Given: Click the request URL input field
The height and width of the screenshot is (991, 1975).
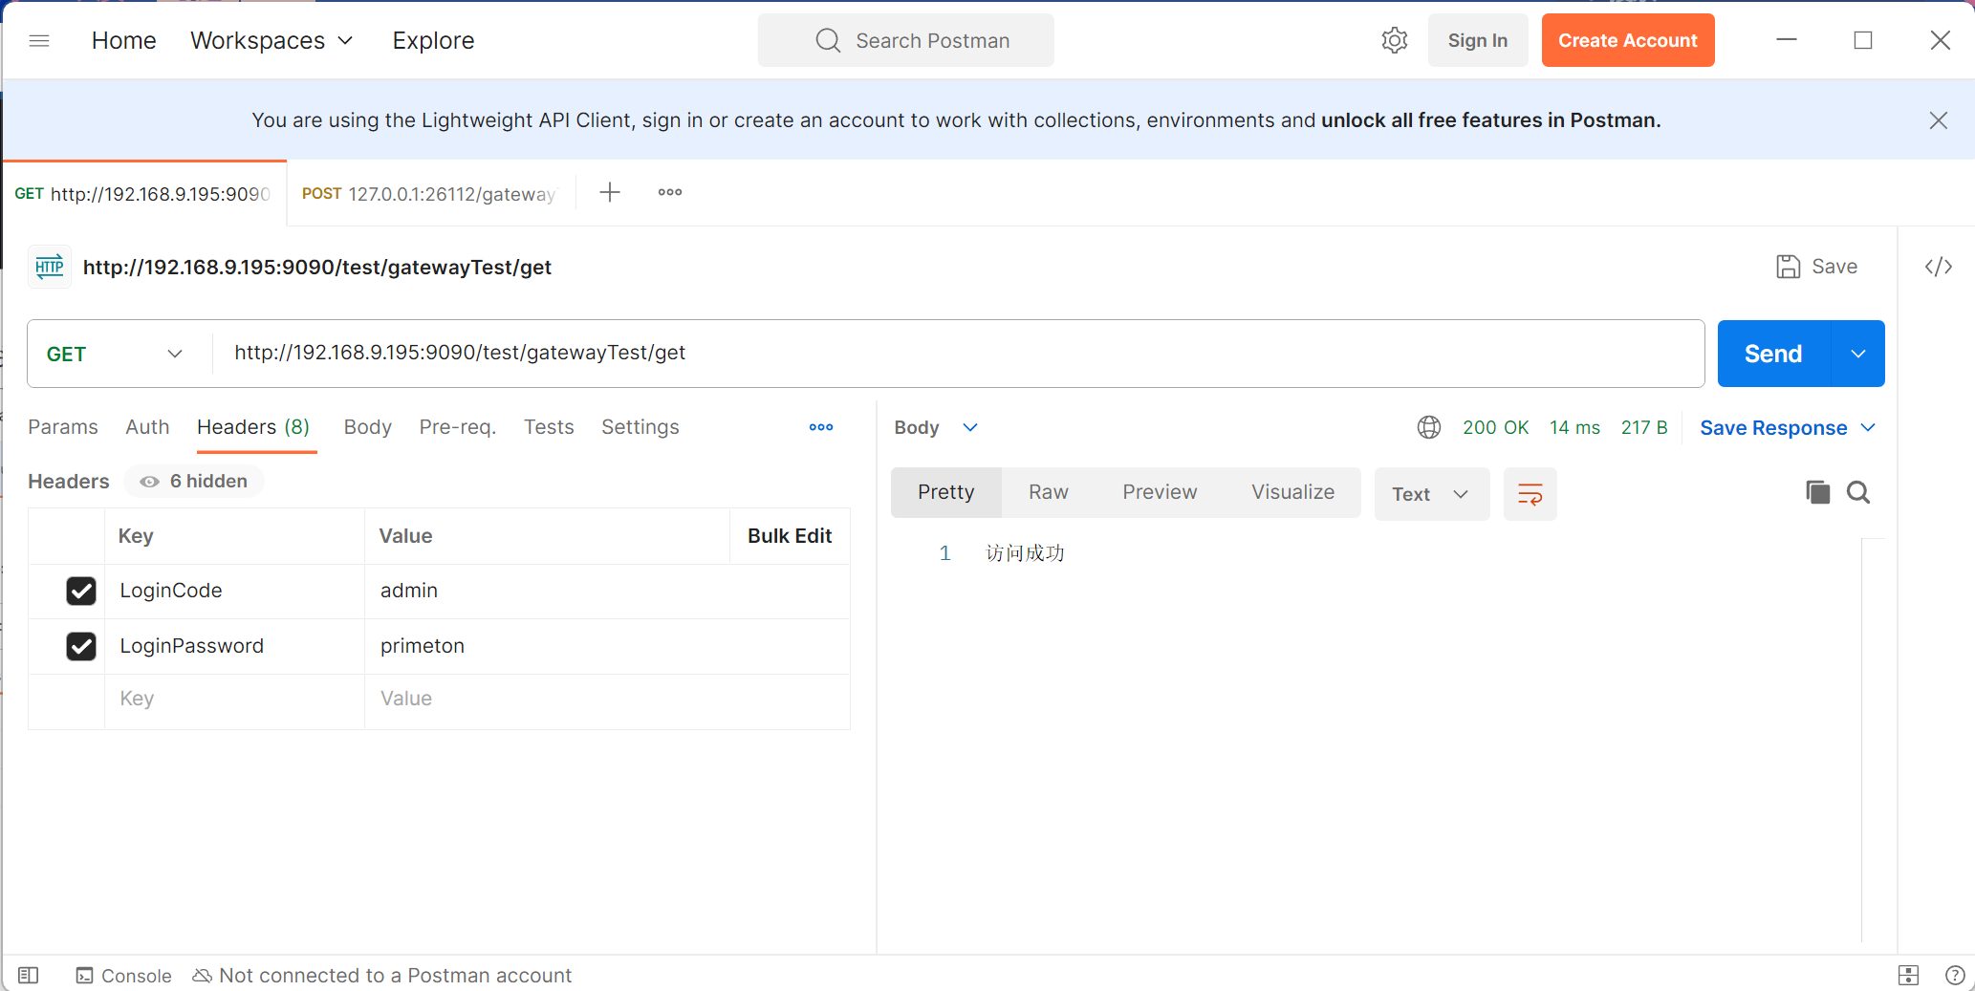Looking at the screenshot, I should (x=956, y=354).
